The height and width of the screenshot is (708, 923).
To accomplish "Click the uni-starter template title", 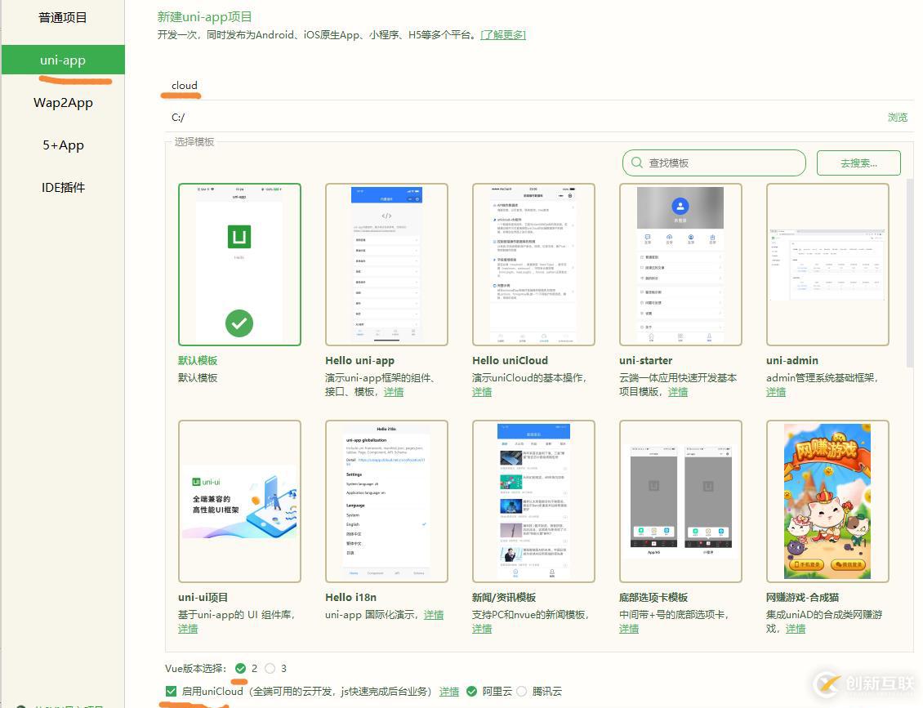I will (645, 360).
